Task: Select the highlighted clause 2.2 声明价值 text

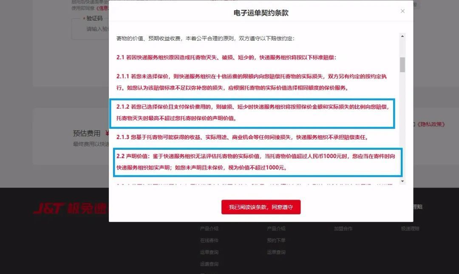Action: [255, 162]
